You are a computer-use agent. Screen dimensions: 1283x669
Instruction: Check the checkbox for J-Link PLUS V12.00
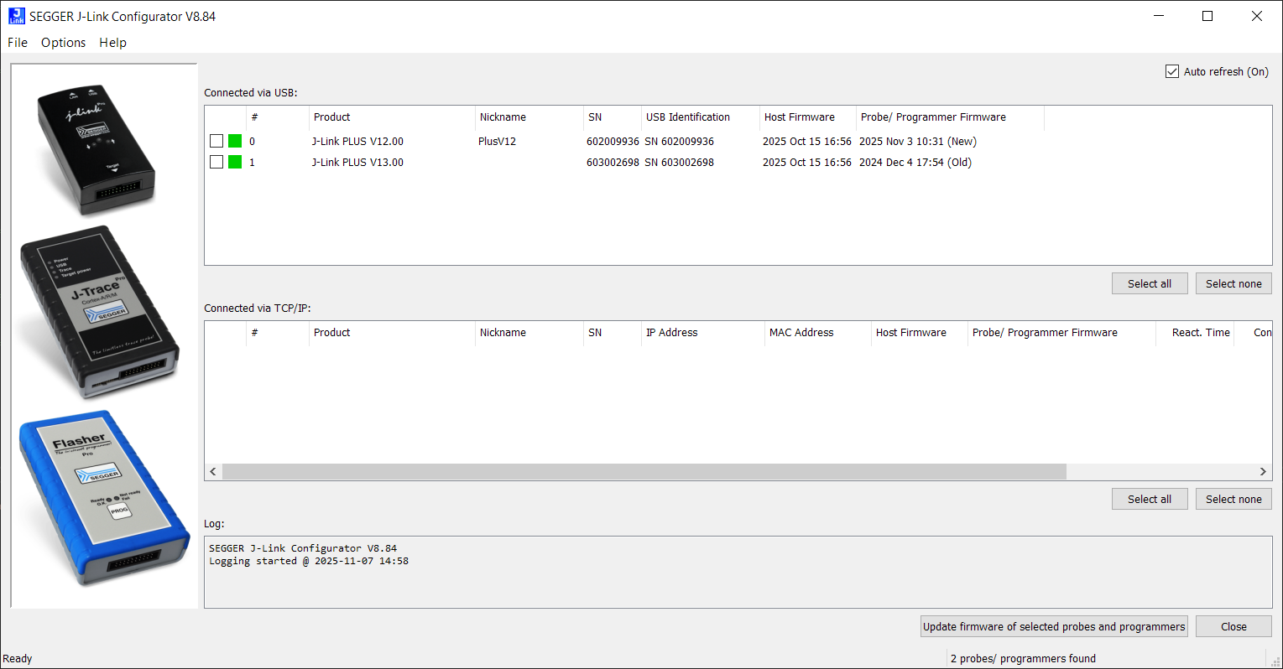[216, 141]
